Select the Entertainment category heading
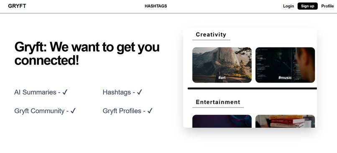337x153 pixels. point(218,102)
